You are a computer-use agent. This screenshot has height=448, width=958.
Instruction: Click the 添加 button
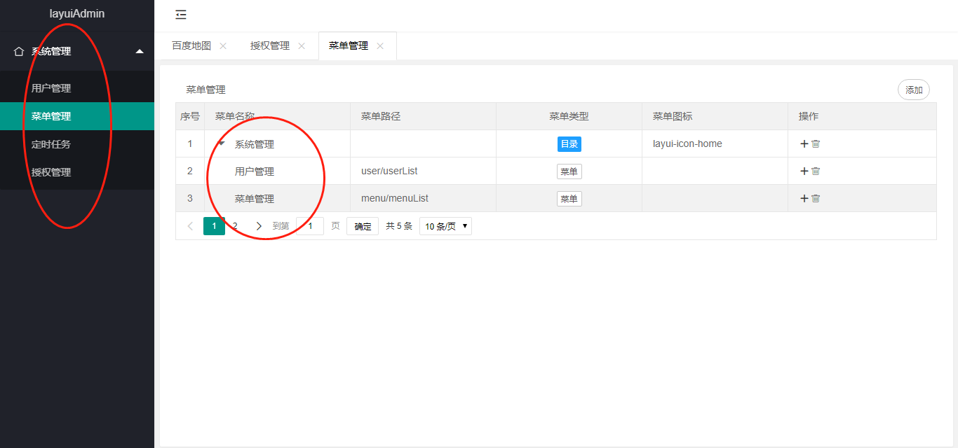click(x=914, y=90)
